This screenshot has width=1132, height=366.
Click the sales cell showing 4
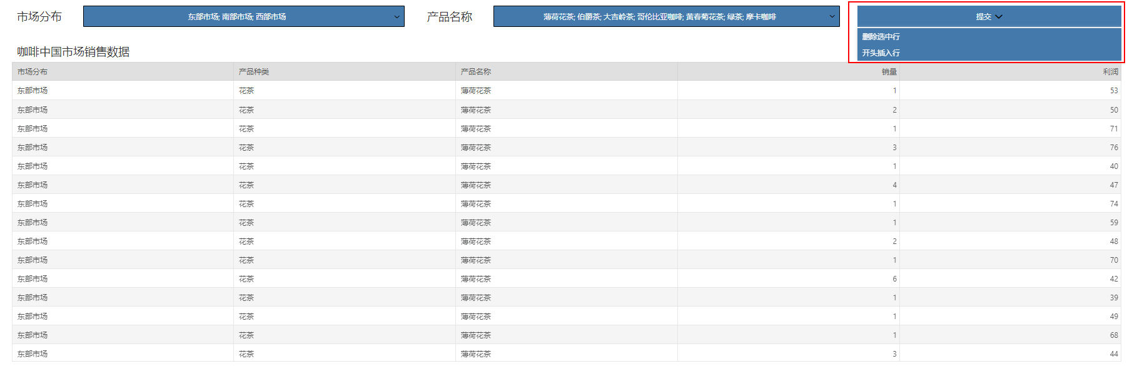pos(894,185)
